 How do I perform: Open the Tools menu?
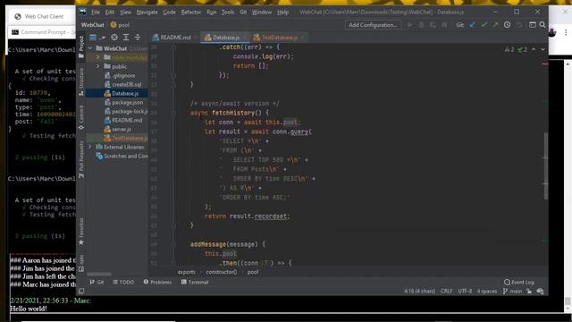[228, 12]
